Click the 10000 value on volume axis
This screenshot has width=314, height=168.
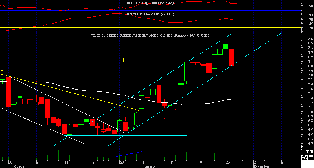(x=308, y=152)
